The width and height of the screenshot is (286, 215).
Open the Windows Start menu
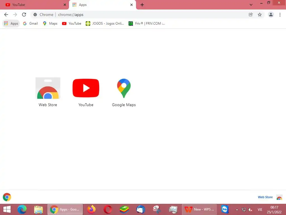7,209
